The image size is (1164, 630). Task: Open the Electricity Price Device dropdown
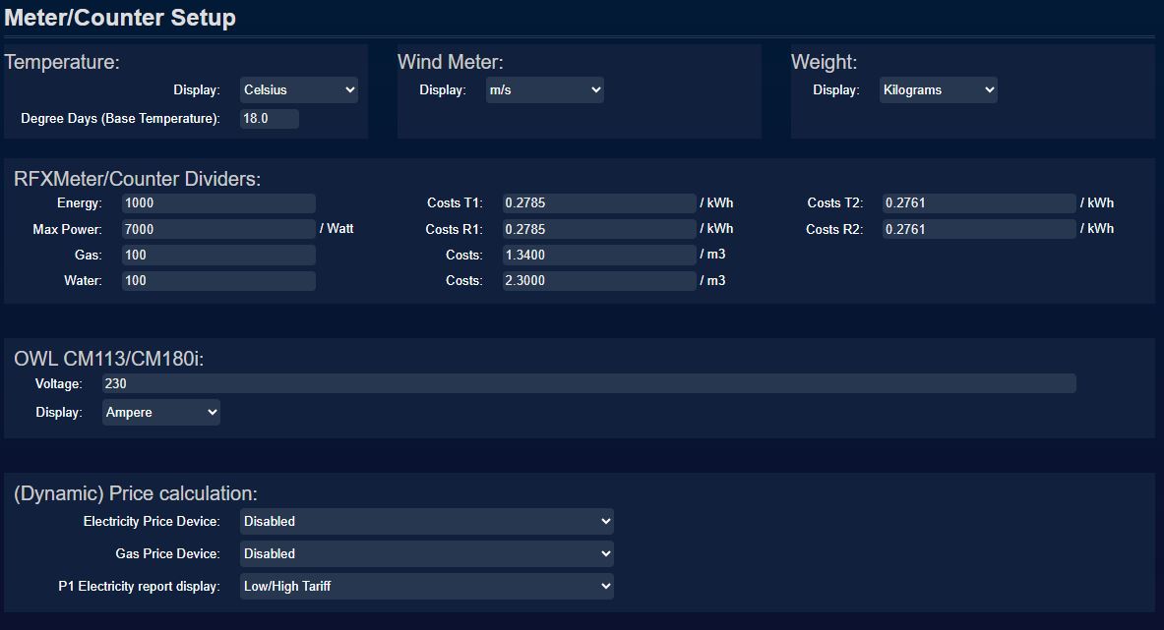(426, 521)
